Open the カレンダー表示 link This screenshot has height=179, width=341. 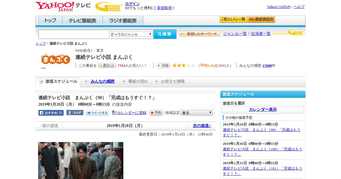263,110
